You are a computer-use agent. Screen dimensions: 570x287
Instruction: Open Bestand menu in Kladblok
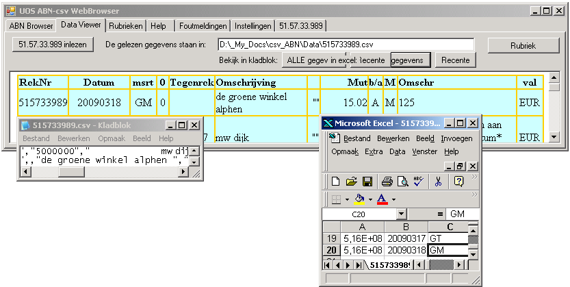36,138
